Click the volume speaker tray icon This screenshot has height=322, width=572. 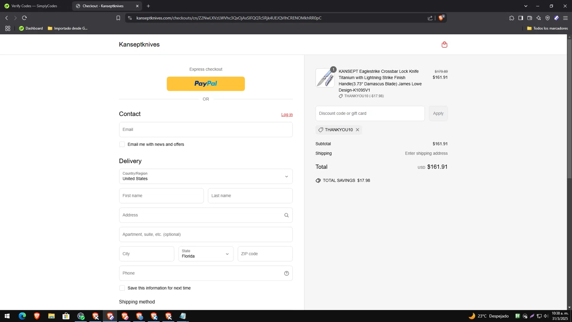point(546,316)
